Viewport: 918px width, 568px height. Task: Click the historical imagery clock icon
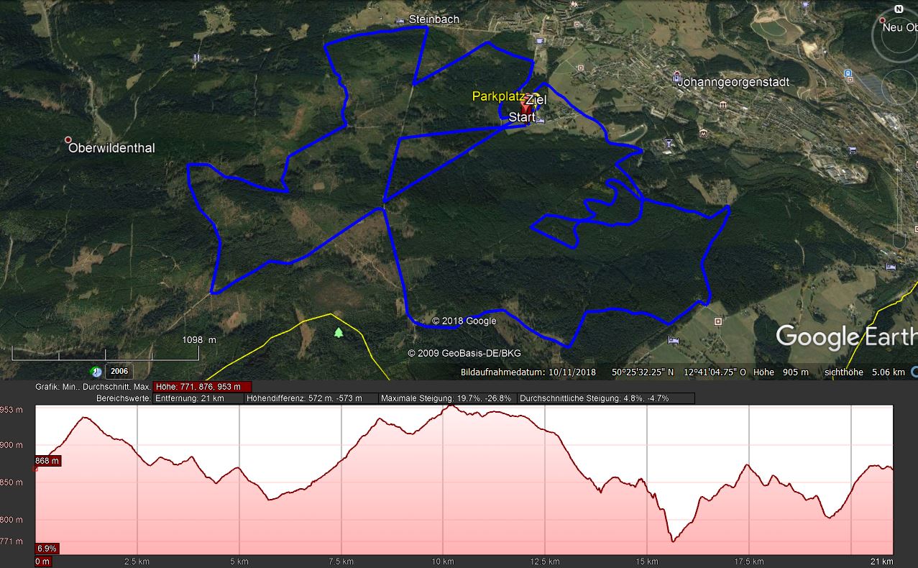tap(96, 371)
